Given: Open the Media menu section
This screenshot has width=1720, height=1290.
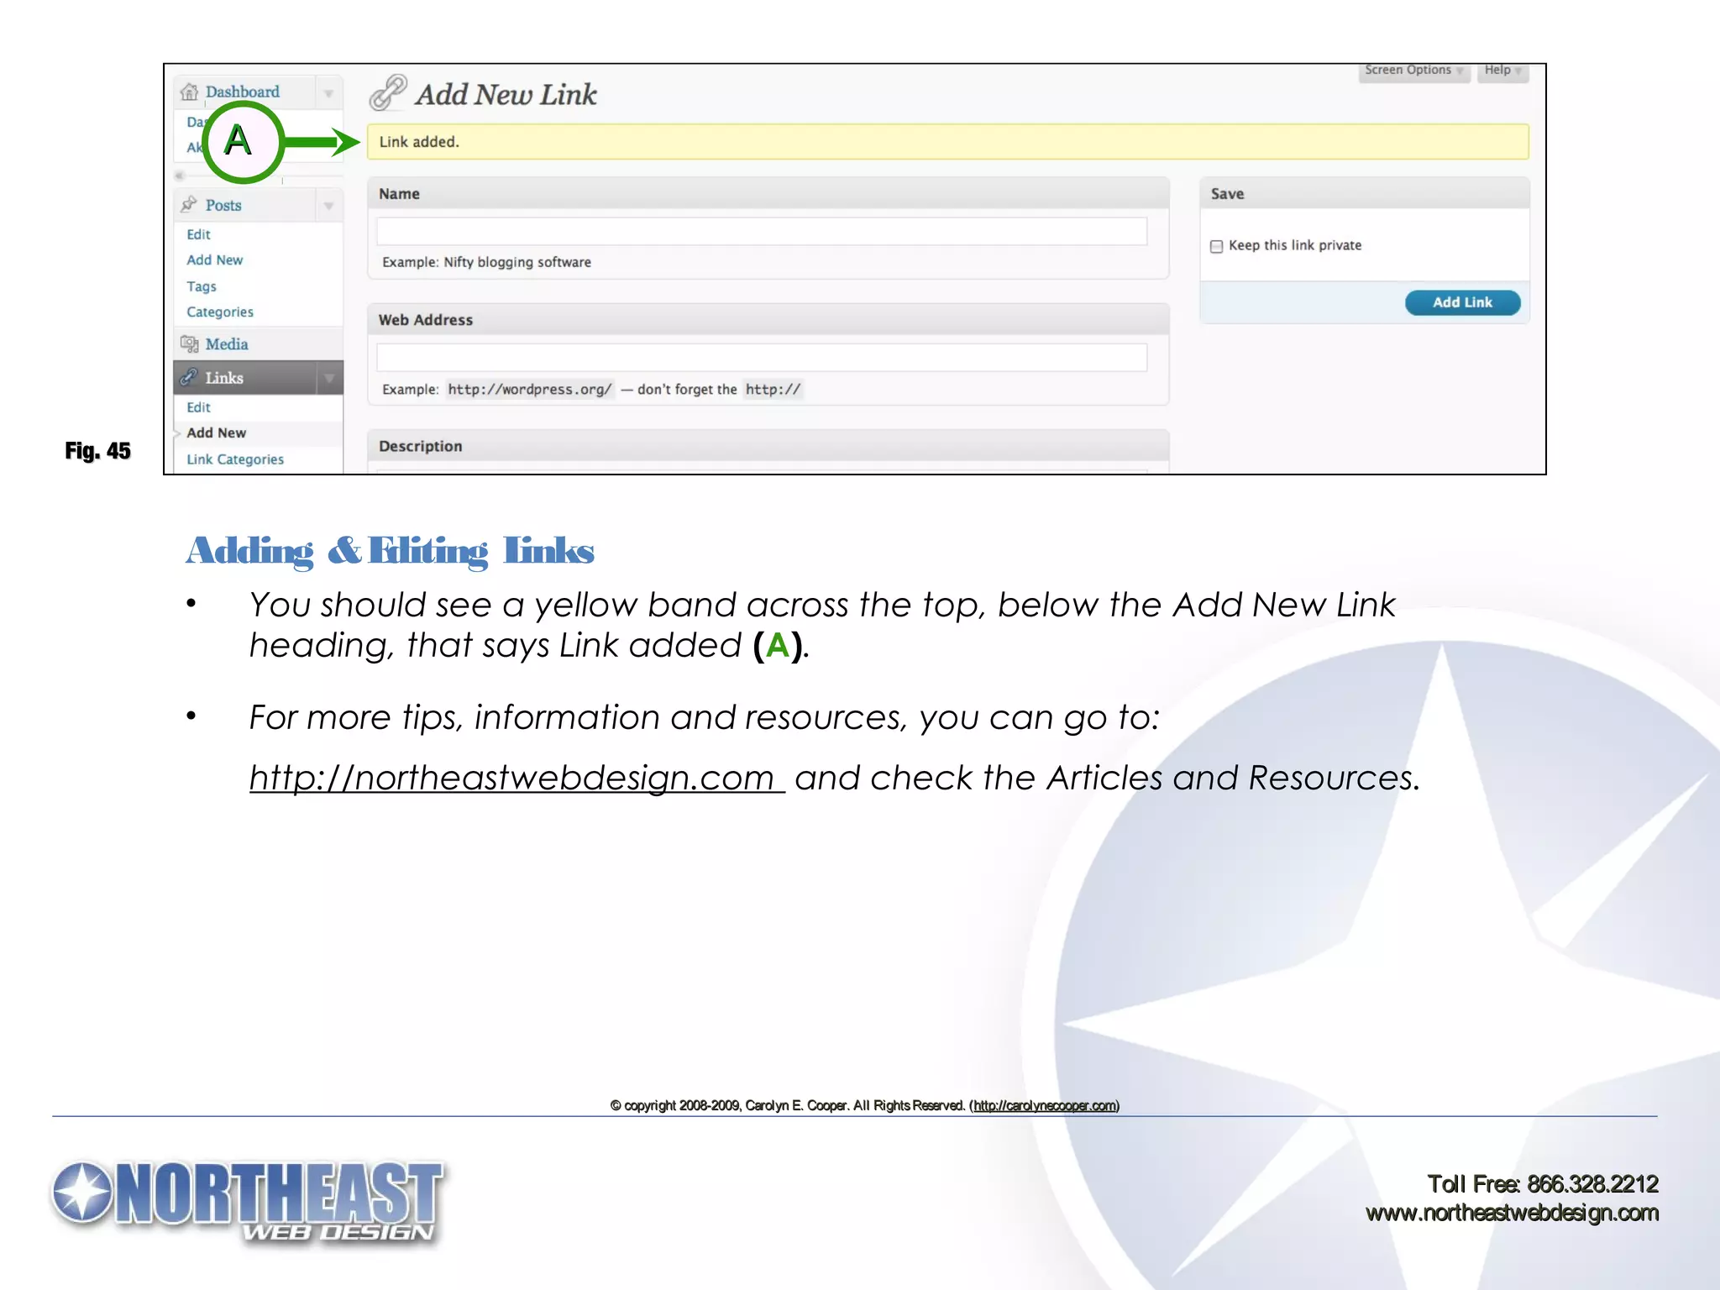Looking at the screenshot, I should (227, 343).
